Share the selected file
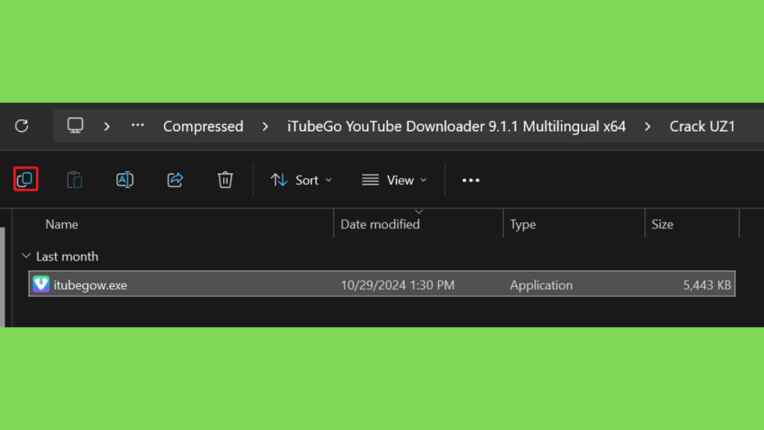Screen dimensions: 764x430 pos(175,180)
